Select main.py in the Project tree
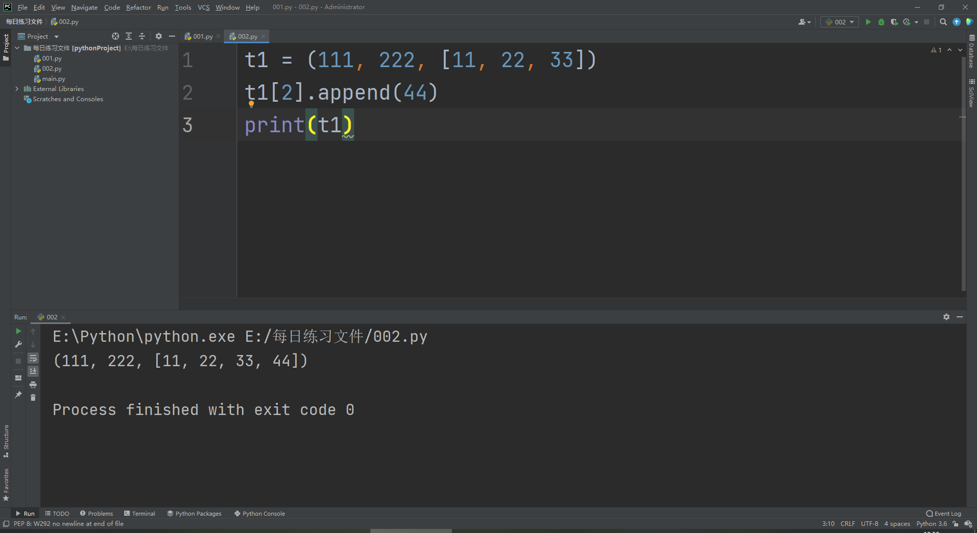The height and width of the screenshot is (533, 977). click(53, 79)
